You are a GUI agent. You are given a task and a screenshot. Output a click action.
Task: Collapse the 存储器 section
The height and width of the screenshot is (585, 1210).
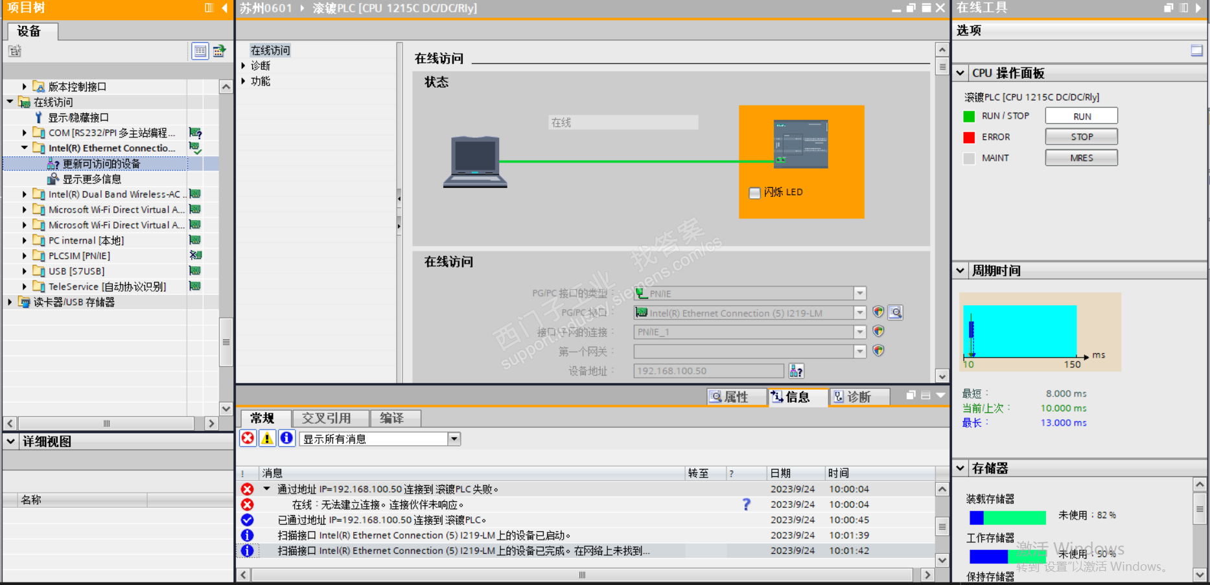[x=960, y=468]
